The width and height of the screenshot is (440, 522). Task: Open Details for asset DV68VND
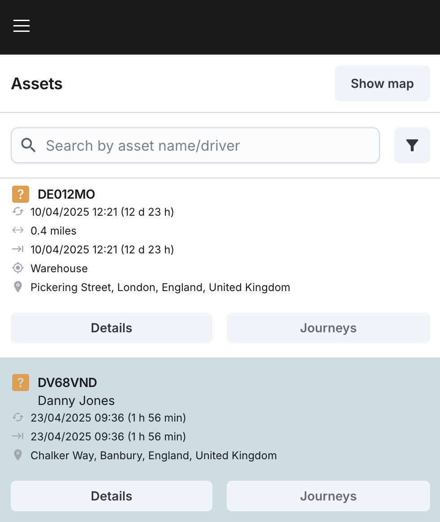click(111, 496)
